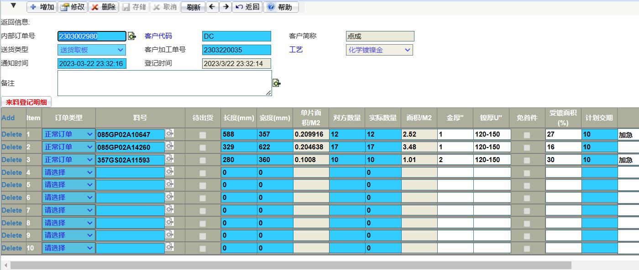Open the 送货类型 dropdown
This screenshot has height=270, width=639.
point(91,50)
